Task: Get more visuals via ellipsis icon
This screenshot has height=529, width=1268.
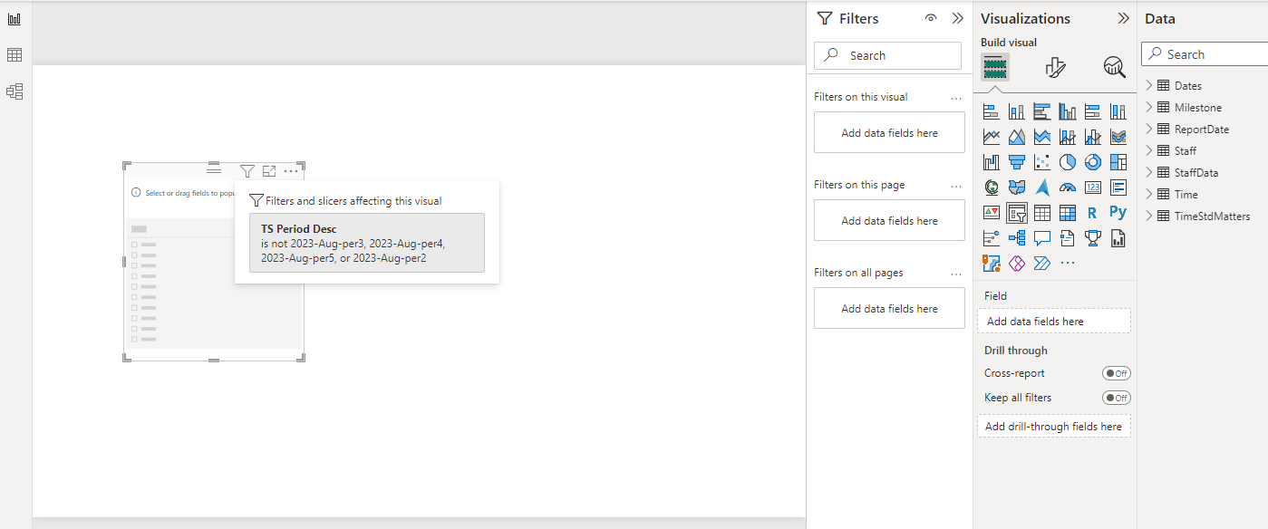Action: [1068, 264]
